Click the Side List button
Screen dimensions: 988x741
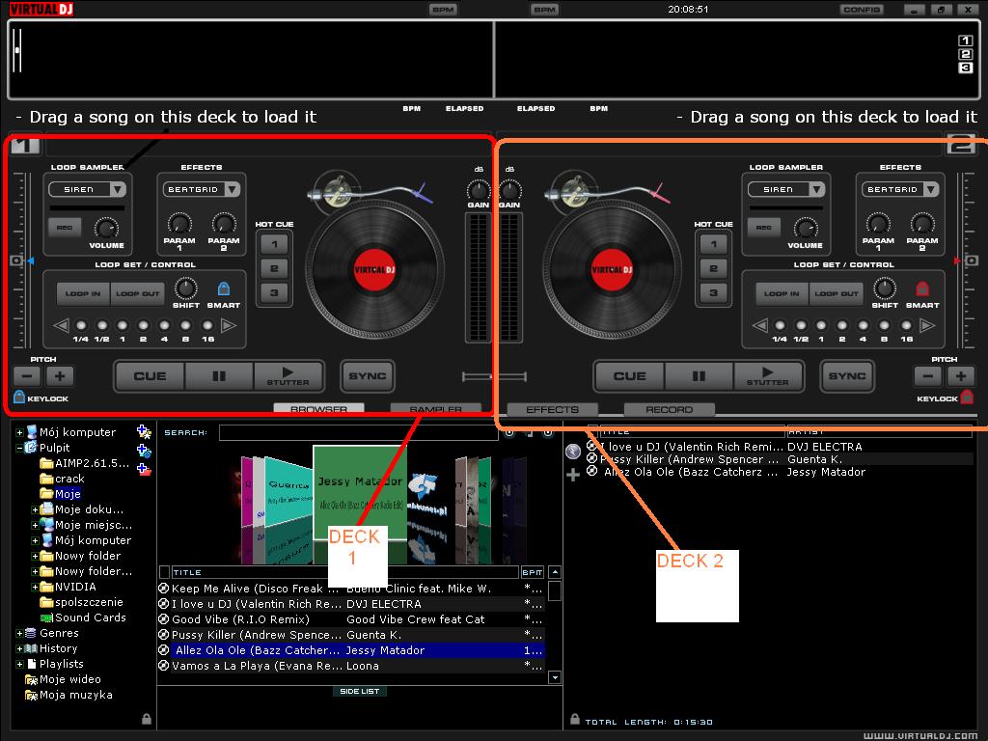point(360,691)
